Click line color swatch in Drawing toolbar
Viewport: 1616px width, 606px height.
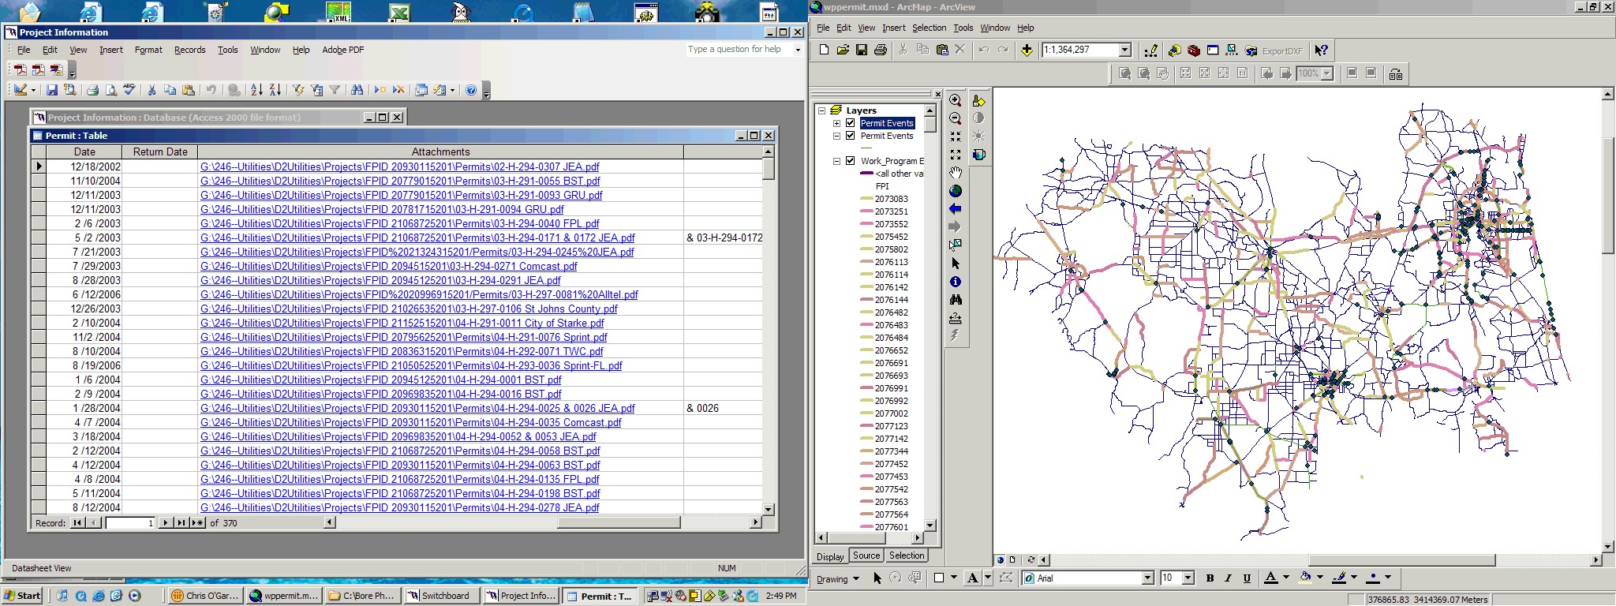1339,578
